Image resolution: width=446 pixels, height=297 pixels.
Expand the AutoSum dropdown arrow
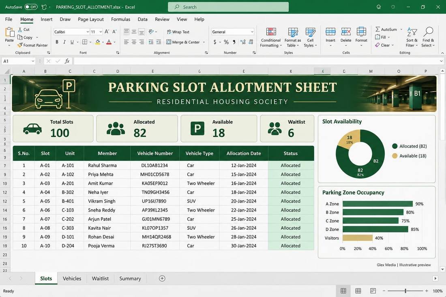[401, 29]
